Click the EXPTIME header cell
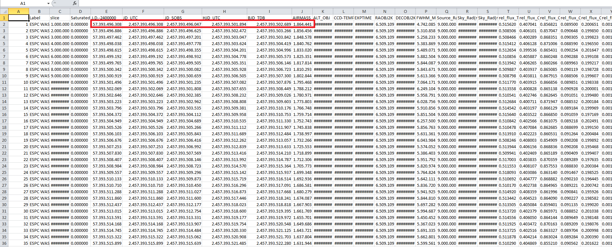 (364, 18)
